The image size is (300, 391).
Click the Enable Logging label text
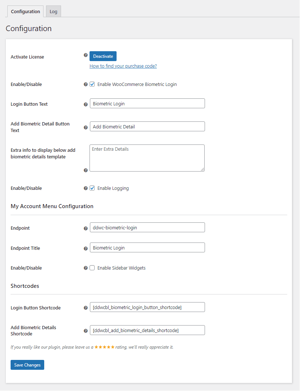point(113,188)
